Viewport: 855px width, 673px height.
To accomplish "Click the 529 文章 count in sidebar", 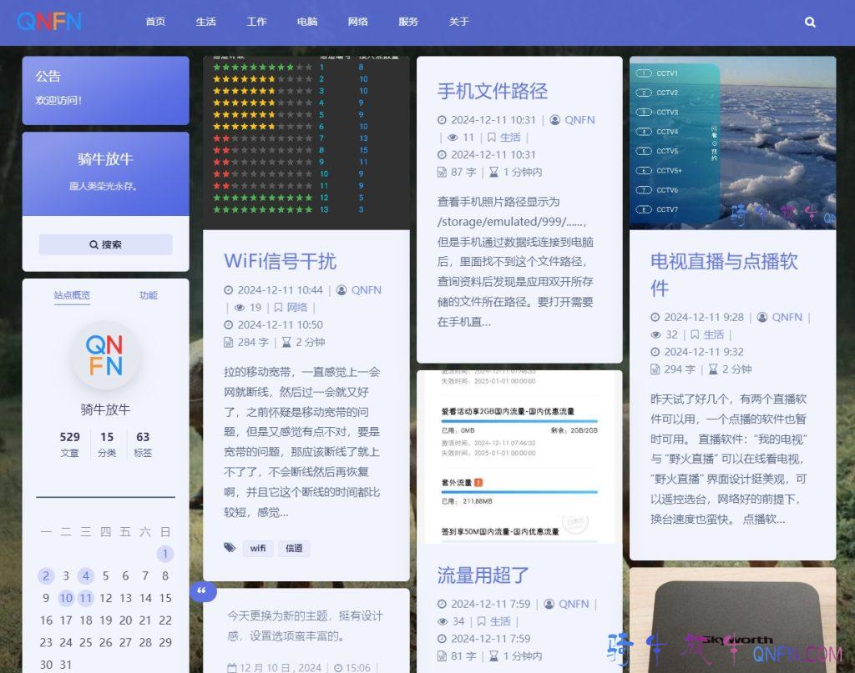I will 70,444.
